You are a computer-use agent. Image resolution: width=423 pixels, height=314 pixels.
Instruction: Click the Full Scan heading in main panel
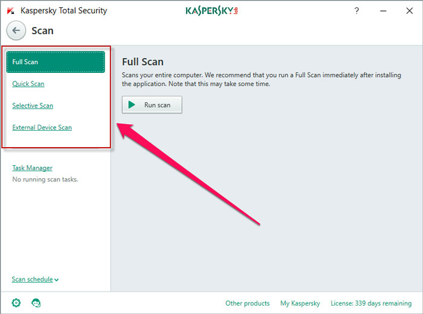(143, 62)
